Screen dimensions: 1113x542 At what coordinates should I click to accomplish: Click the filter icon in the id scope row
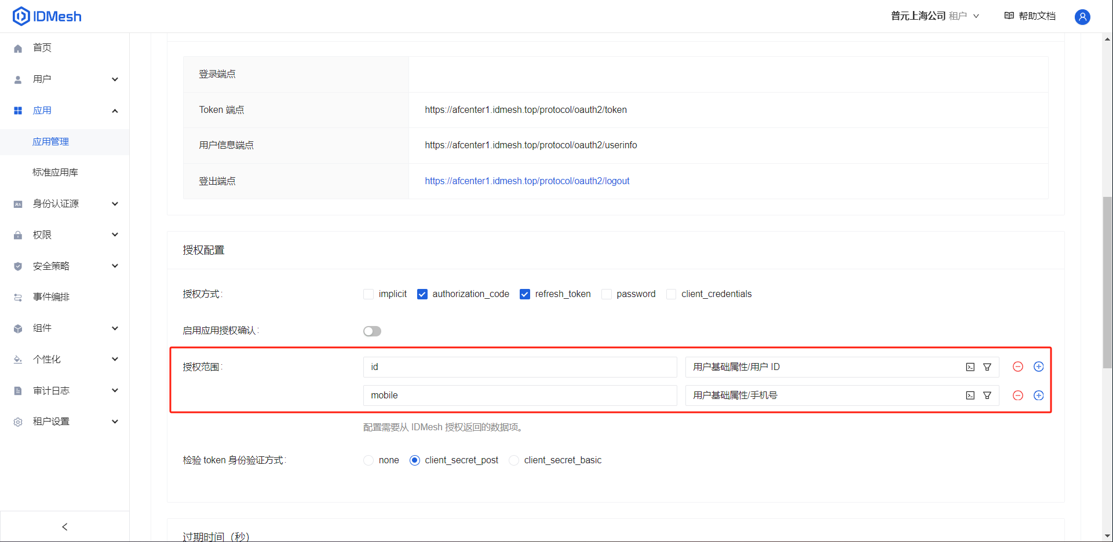pyautogui.click(x=987, y=367)
